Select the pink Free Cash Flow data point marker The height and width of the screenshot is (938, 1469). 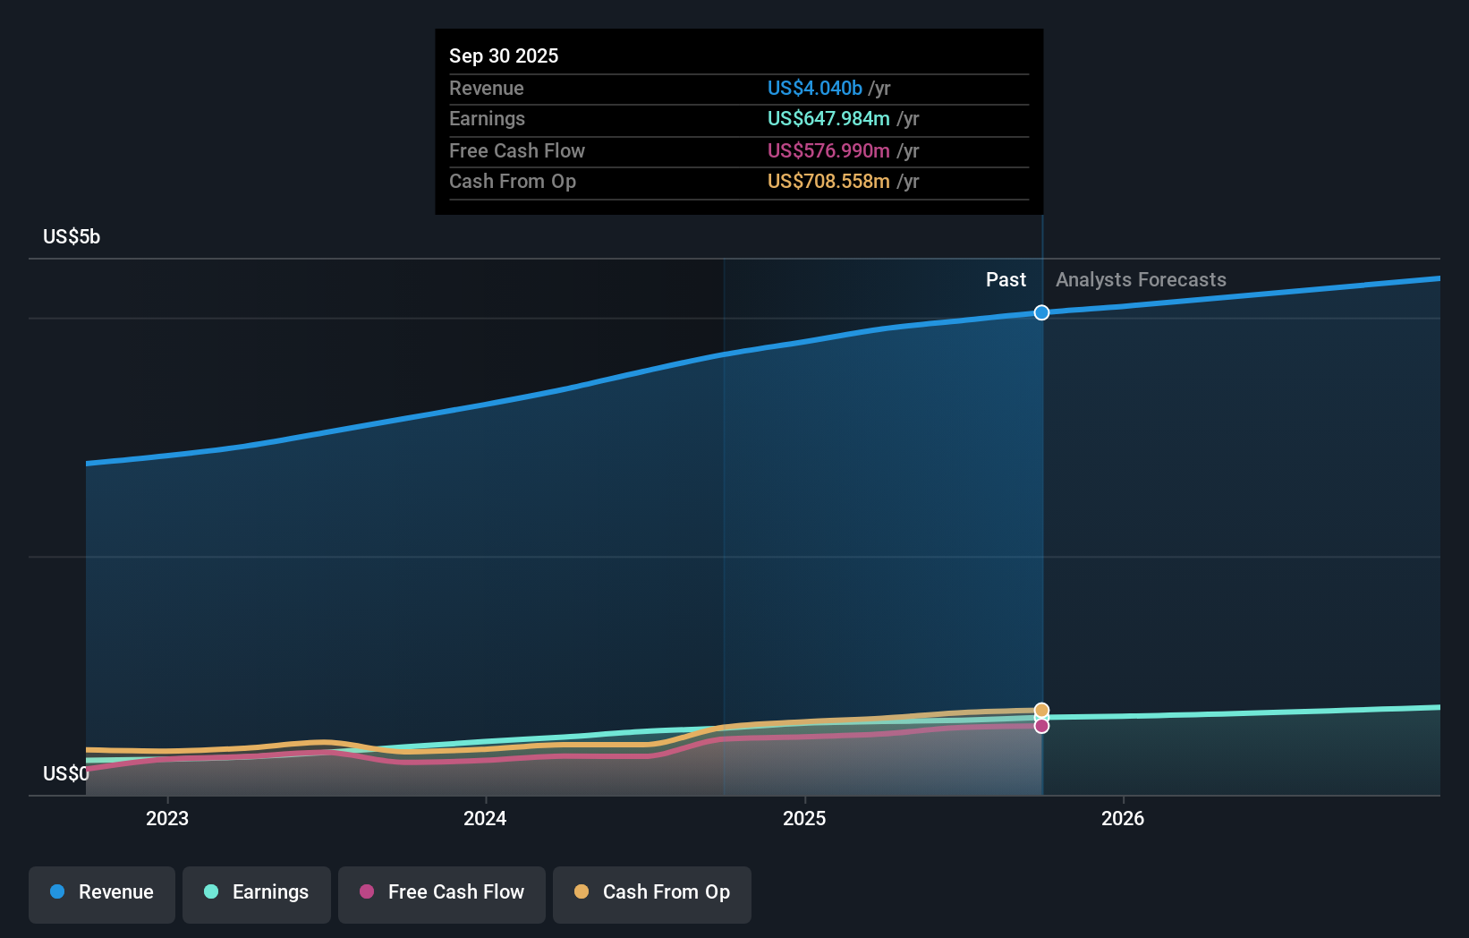[1040, 726]
